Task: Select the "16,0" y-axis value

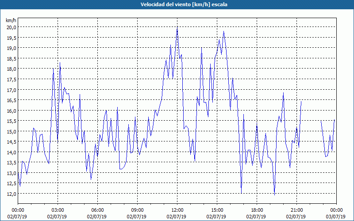Action: click(x=12, y=111)
